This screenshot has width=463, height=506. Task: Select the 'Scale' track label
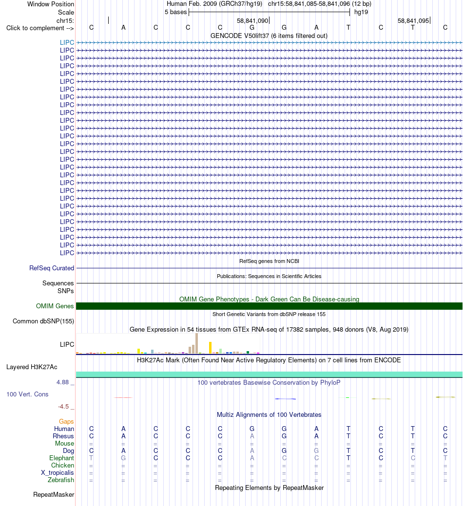(x=66, y=12)
